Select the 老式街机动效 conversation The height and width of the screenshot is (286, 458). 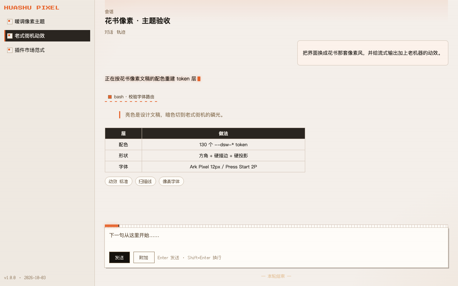(x=47, y=36)
